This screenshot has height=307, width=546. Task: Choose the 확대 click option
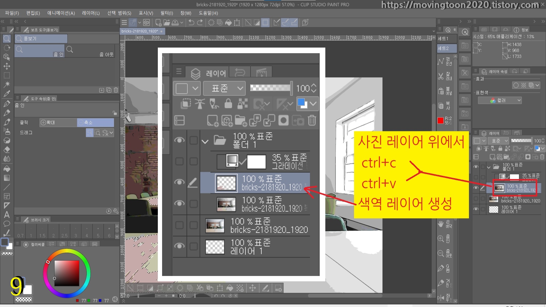(58, 123)
